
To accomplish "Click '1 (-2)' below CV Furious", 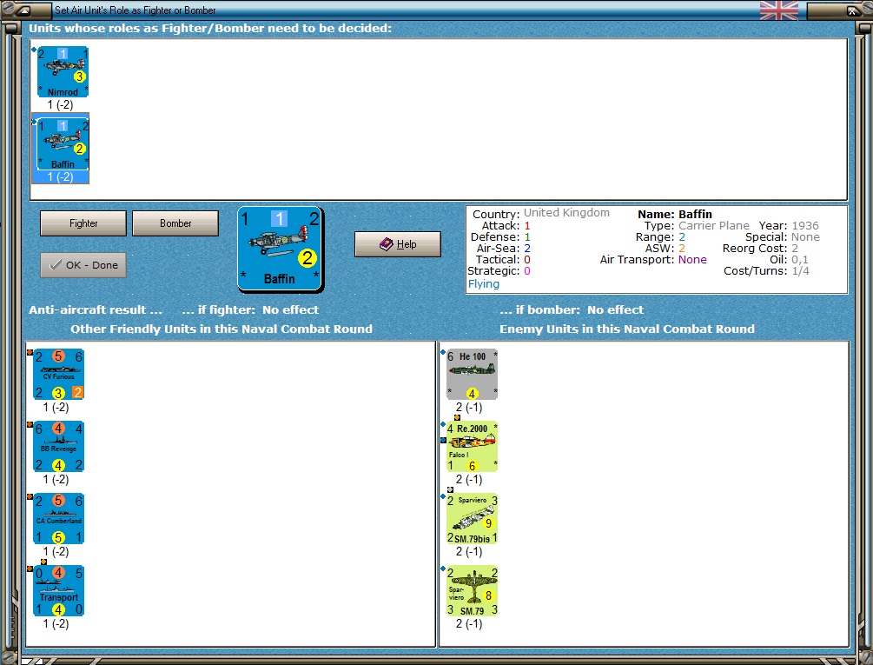I will pyautogui.click(x=56, y=408).
